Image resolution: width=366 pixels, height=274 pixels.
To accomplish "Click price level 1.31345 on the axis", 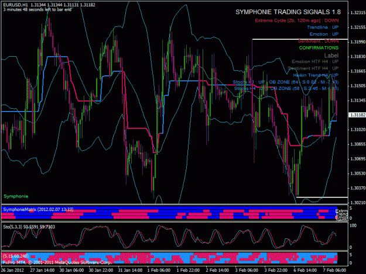I will (x=358, y=100).
